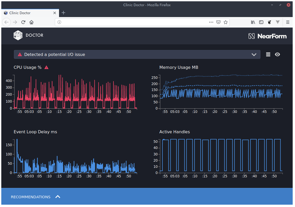Reload the page with the refresh icon
This screenshot has width=295, height=207.
click(x=23, y=22)
